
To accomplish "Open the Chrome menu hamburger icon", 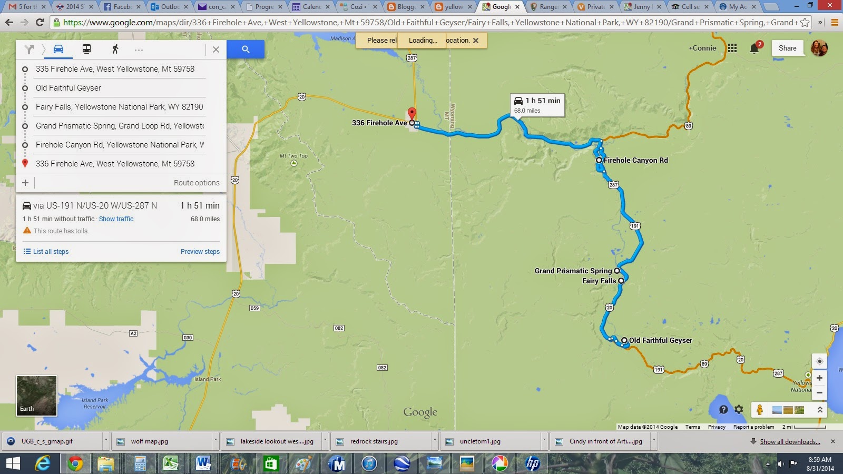I will click(834, 23).
